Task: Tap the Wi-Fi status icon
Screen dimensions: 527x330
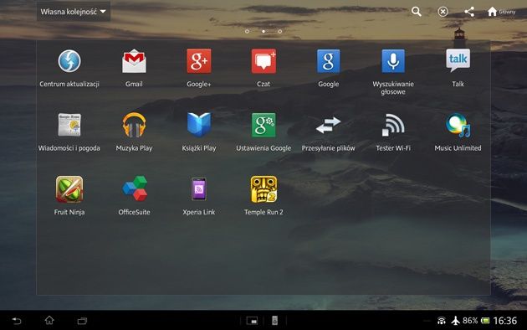Action: point(442,321)
